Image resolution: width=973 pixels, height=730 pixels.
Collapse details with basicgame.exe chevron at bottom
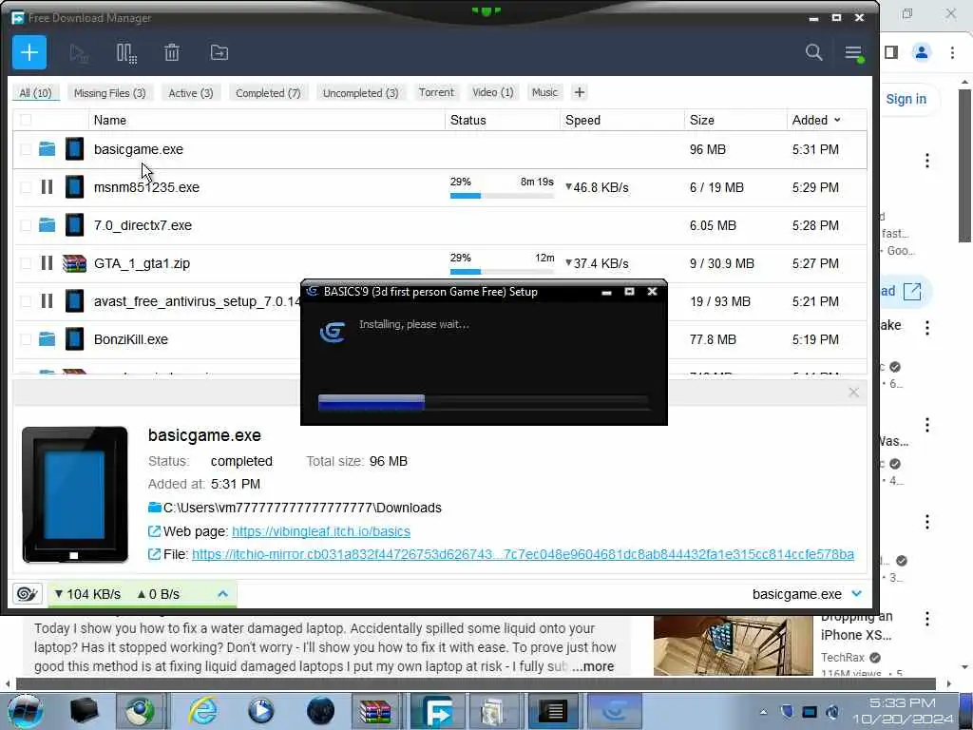tap(857, 594)
